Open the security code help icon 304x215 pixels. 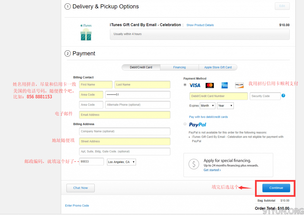click(x=283, y=96)
